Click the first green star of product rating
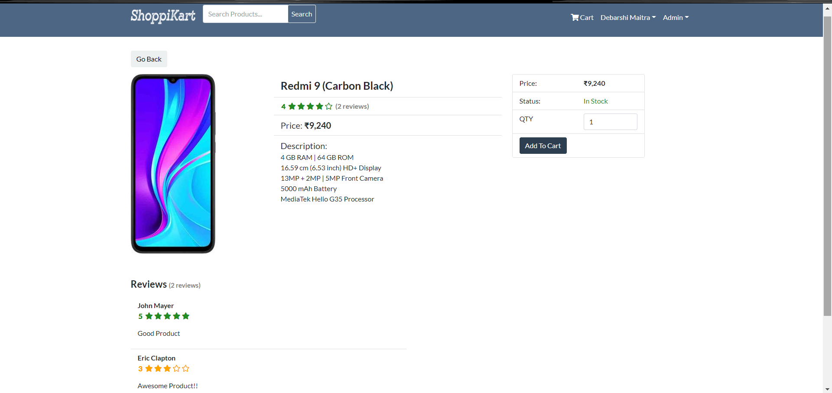Image resolution: width=832 pixels, height=393 pixels. [292, 106]
